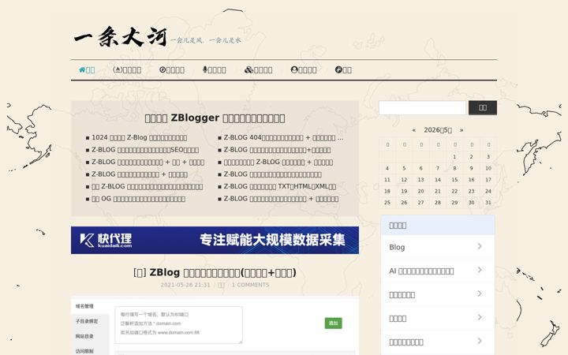Click the dark search submit button
This screenshot has height=355, width=568.
pos(483,107)
